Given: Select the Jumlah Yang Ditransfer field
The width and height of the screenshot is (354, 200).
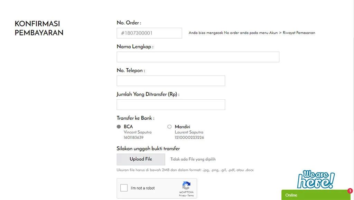Looking at the screenshot, I should point(171,104).
